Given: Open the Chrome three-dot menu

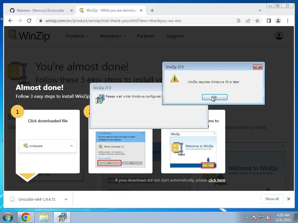Looking at the screenshot, I should click(x=288, y=21).
